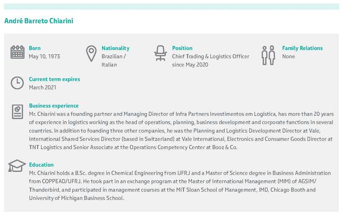The height and width of the screenshot is (216, 342).
Task: Click the birth date May 10, 1973
Action: coord(44,57)
